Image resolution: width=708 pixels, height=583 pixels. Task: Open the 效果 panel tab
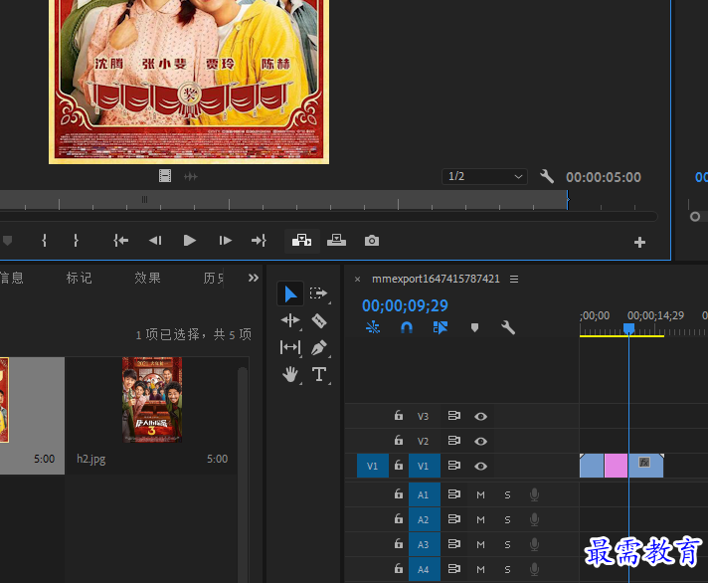pyautogui.click(x=147, y=278)
